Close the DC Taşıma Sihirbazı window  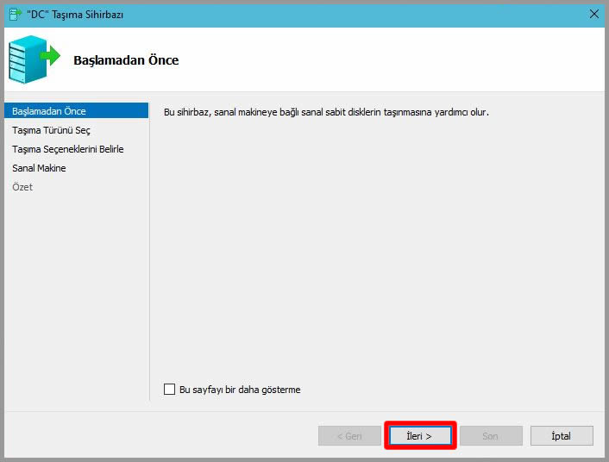593,14
